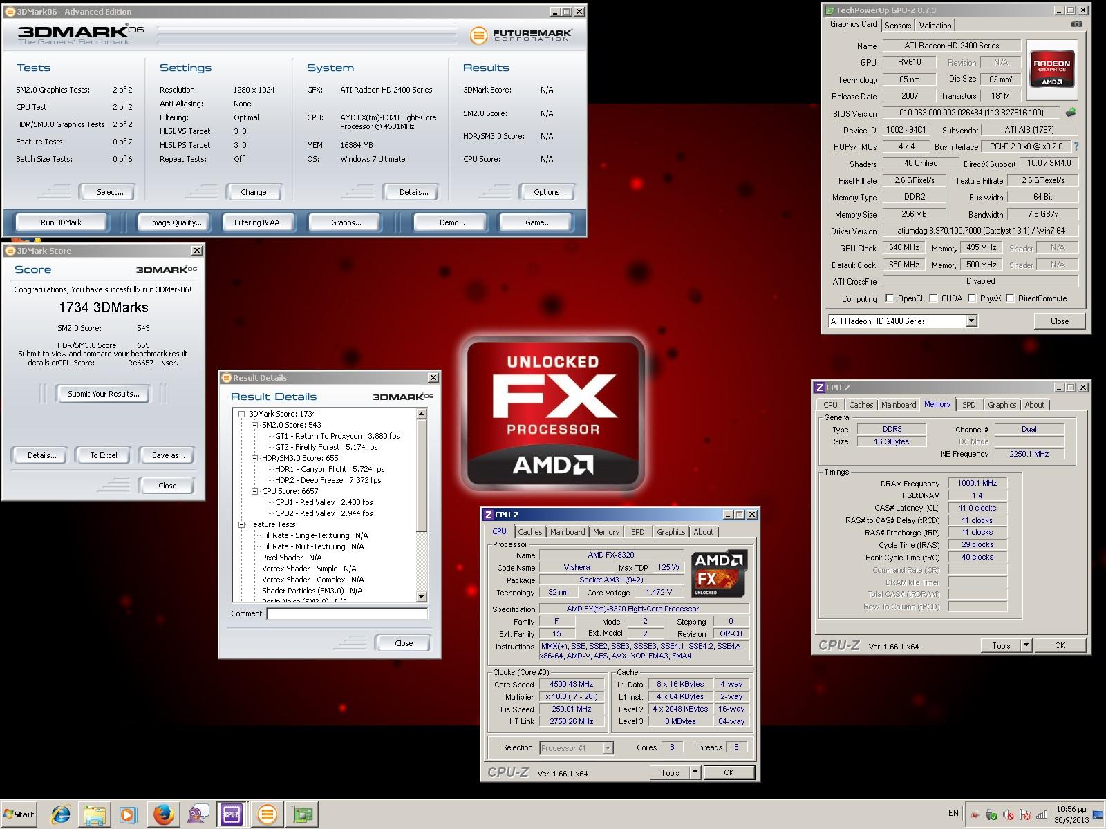Image resolution: width=1106 pixels, height=829 pixels.
Task: Take a GPU-Z screenshot with the camera icon
Action: [x=1077, y=24]
